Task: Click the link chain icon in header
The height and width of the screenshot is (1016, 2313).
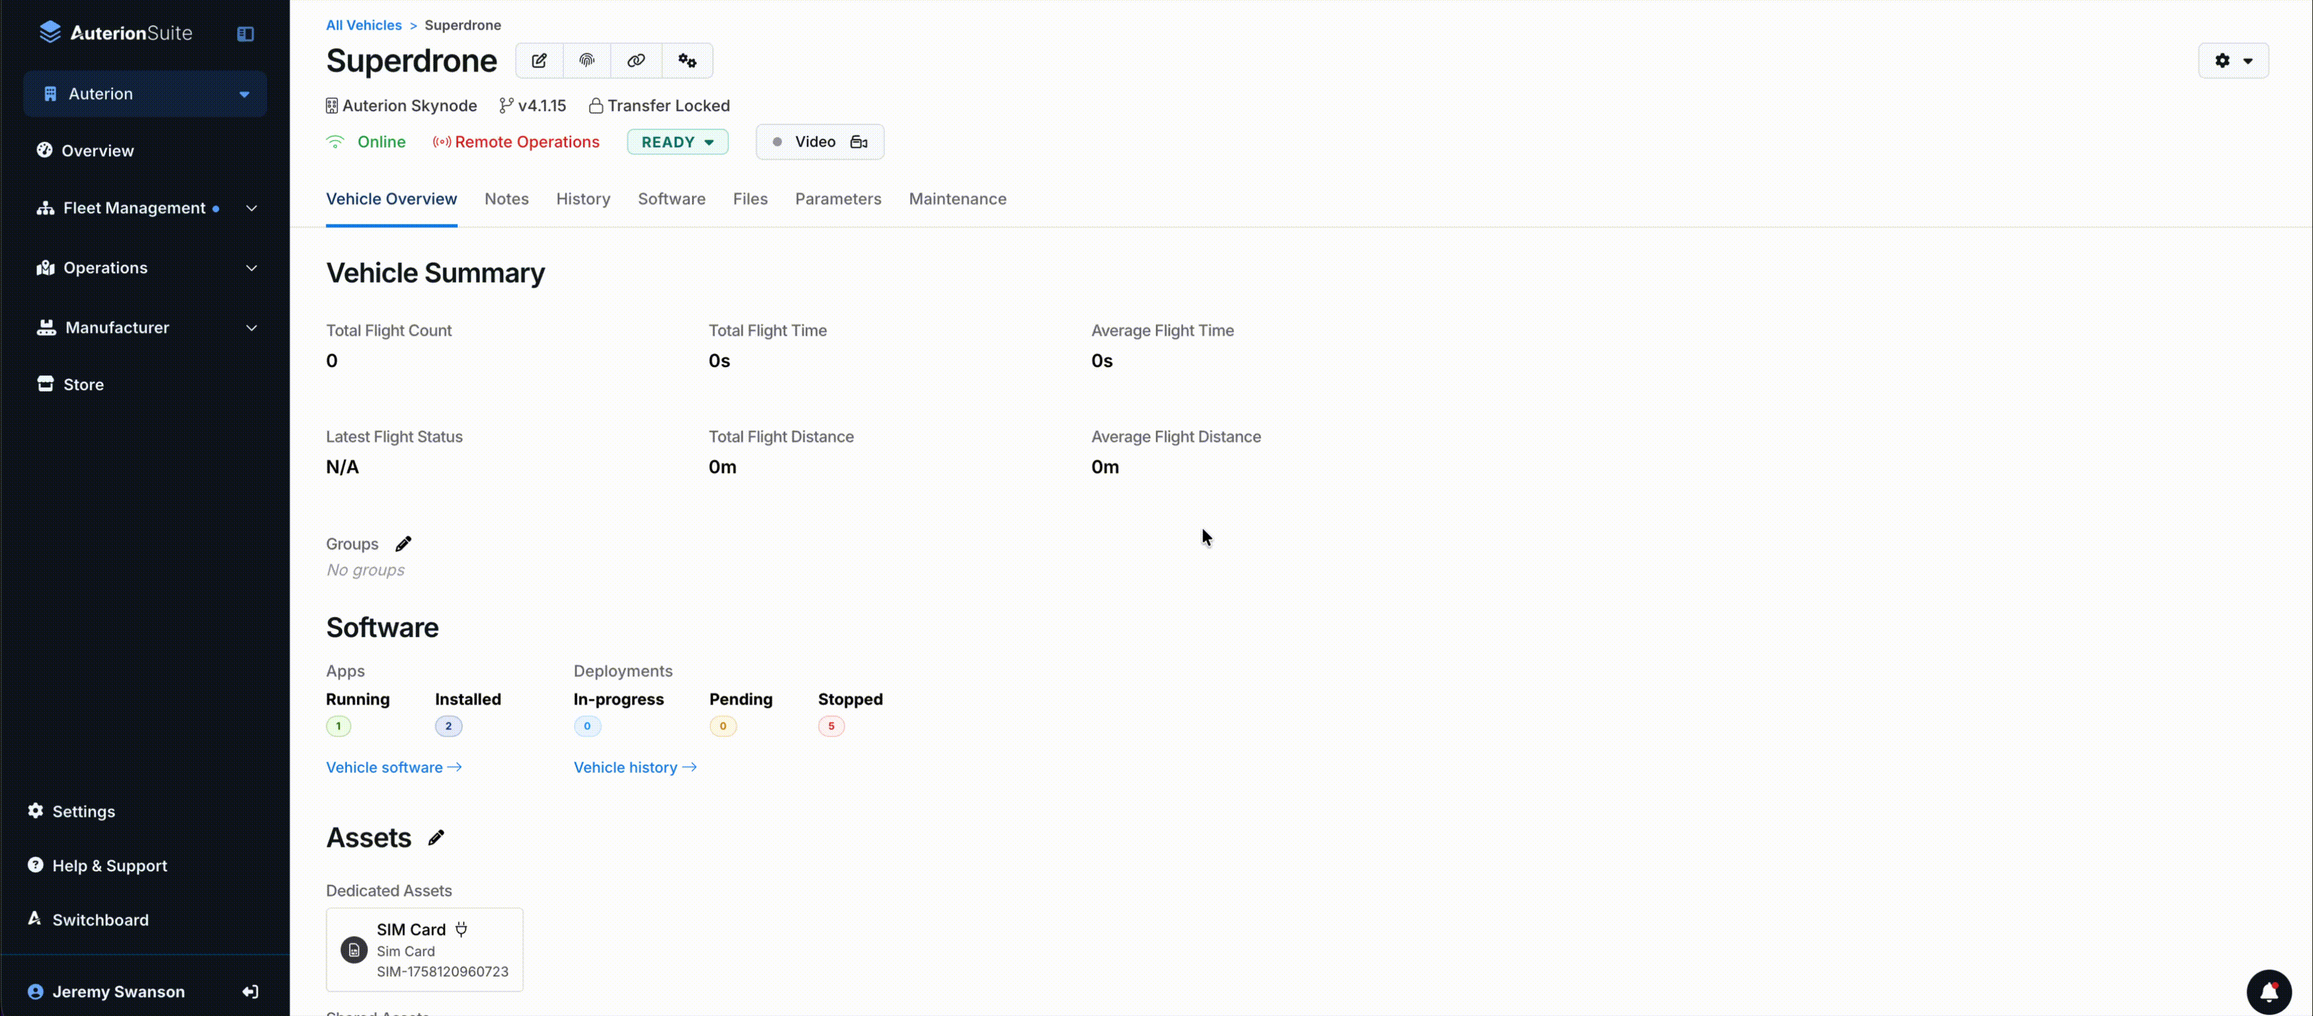Action: (636, 61)
